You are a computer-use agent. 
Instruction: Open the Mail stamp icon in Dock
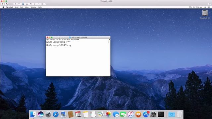click(63, 114)
